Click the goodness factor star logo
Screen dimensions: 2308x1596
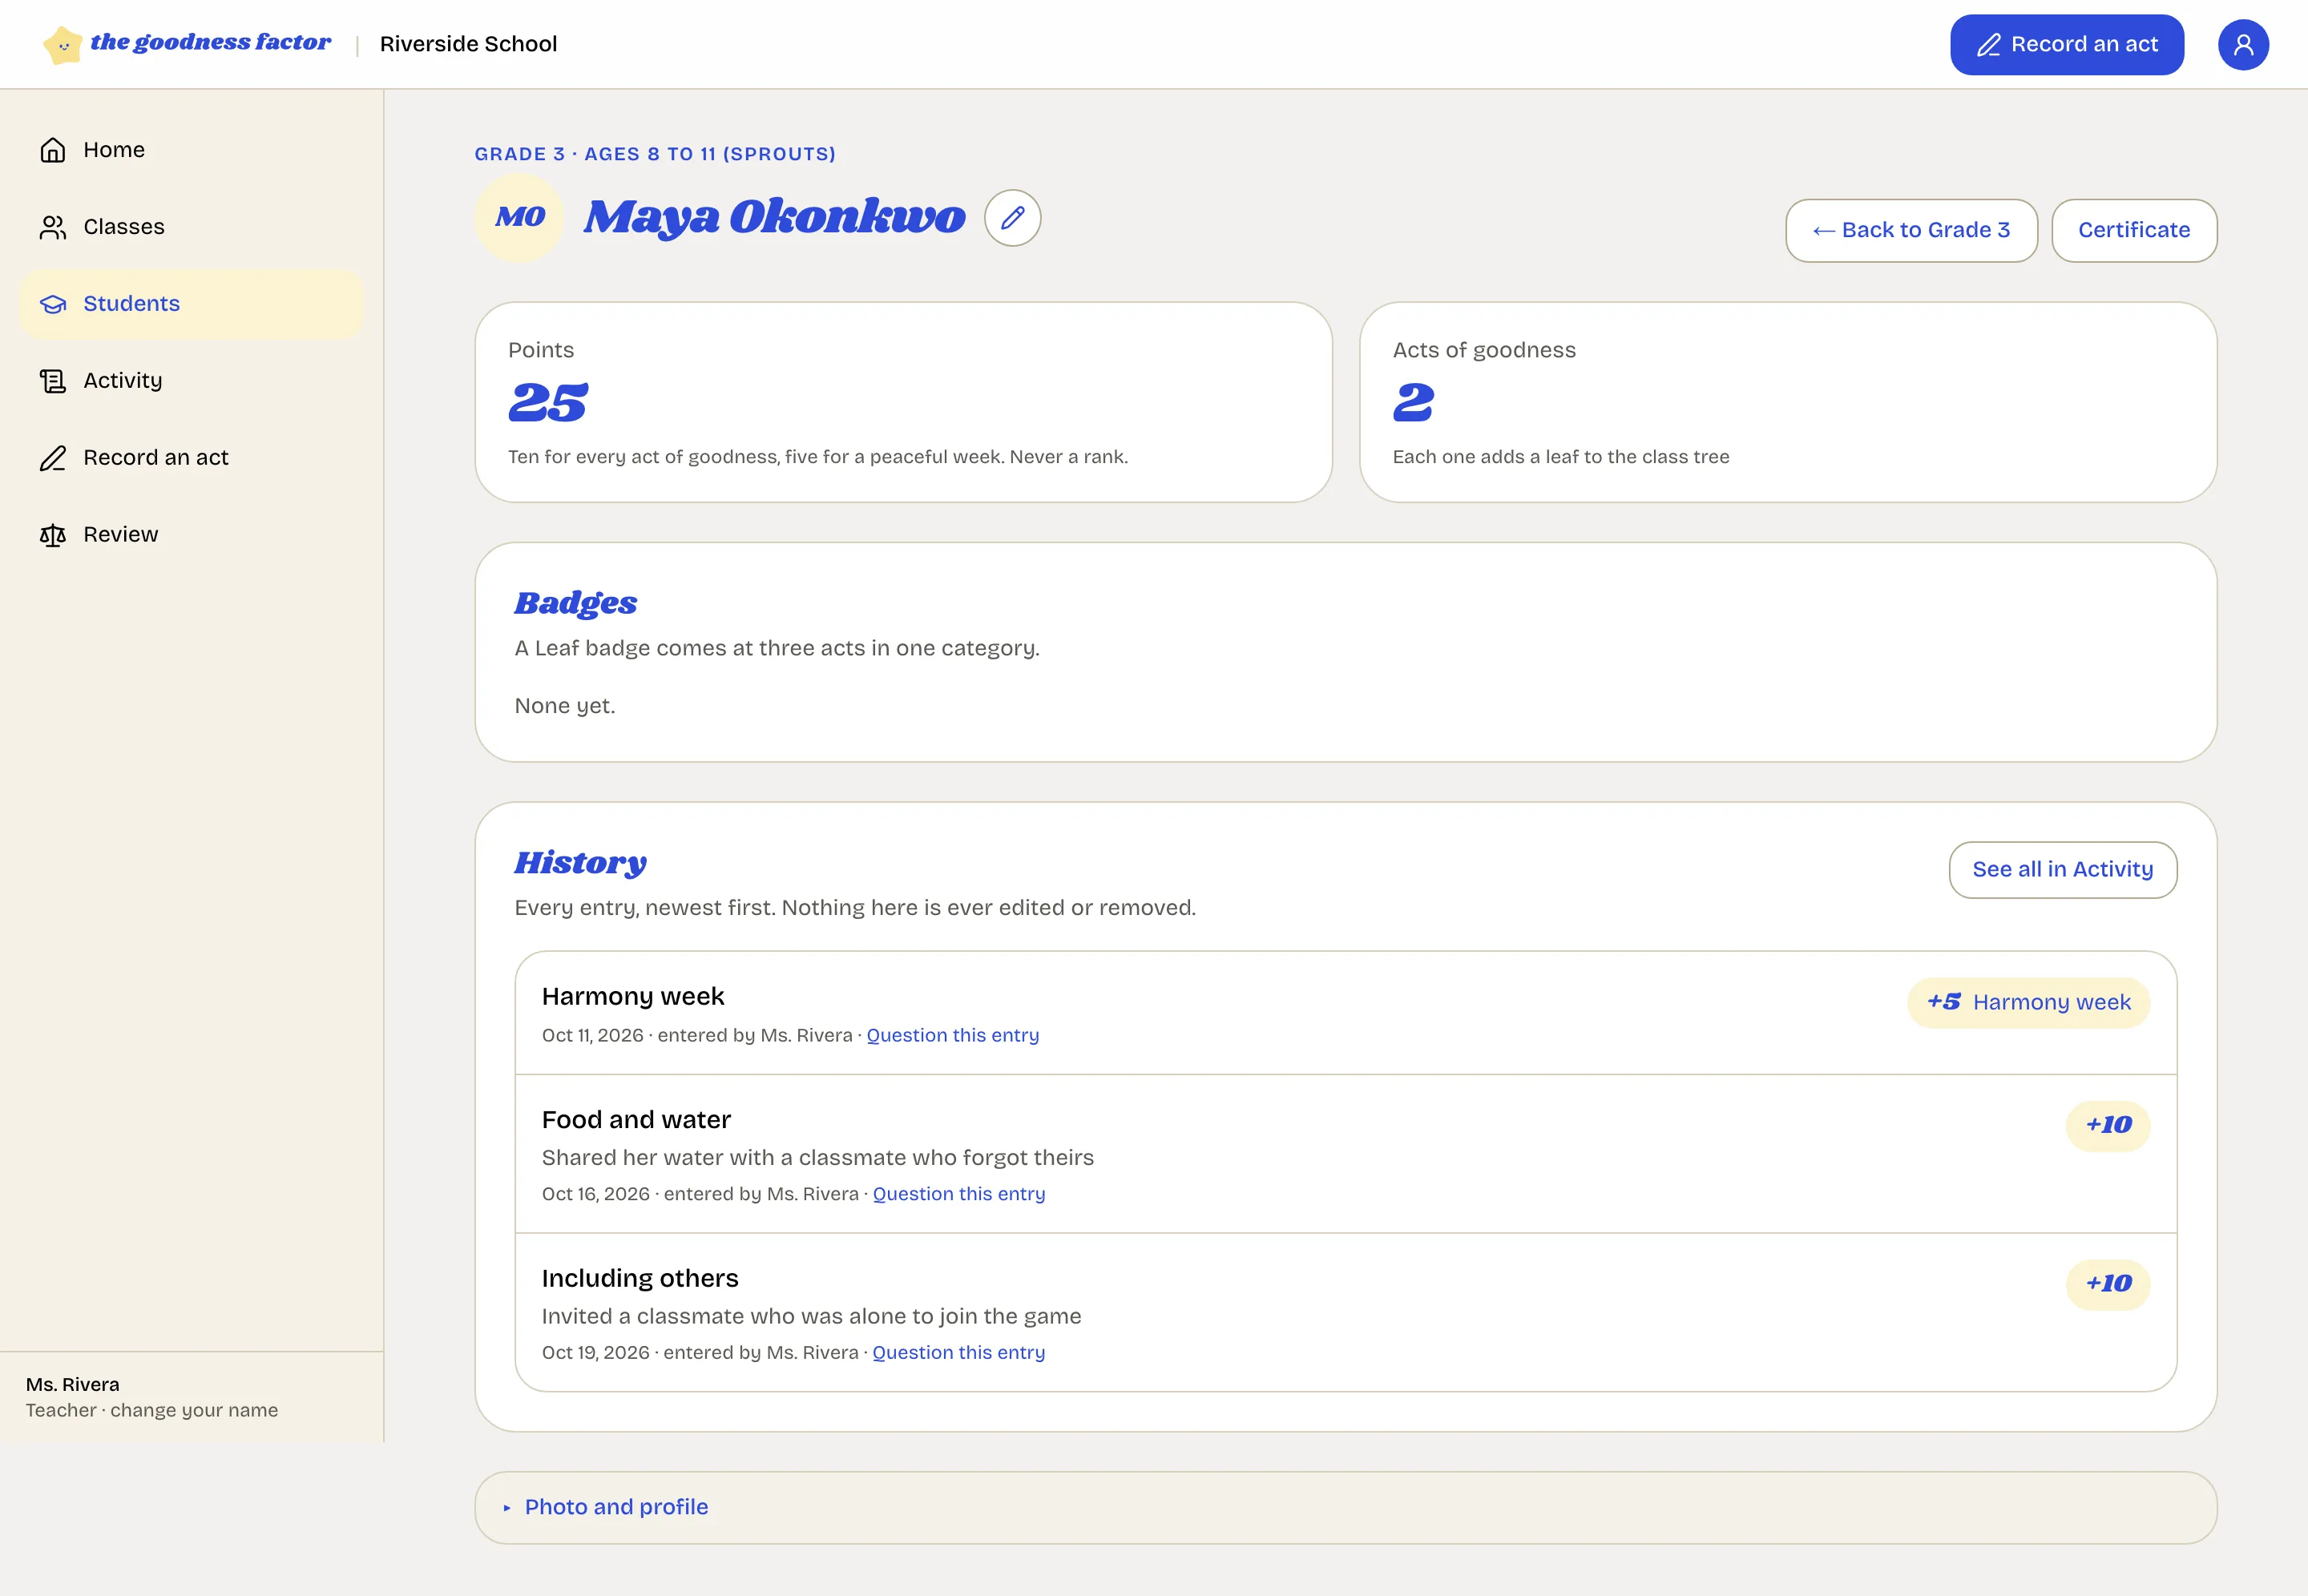pyautogui.click(x=62, y=45)
